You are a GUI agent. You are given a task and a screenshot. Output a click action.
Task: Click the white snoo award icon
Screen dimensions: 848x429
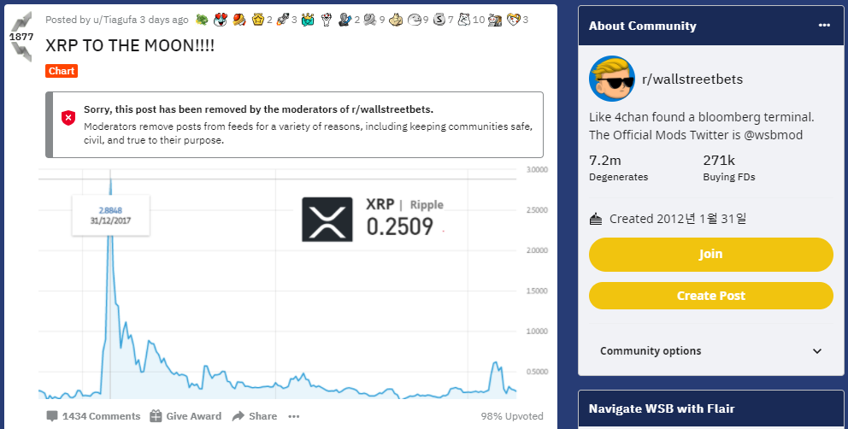click(x=326, y=20)
